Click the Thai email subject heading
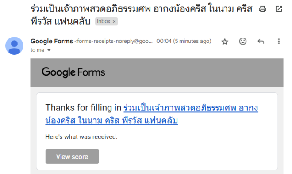This screenshot has width=292, height=174. coord(141,15)
